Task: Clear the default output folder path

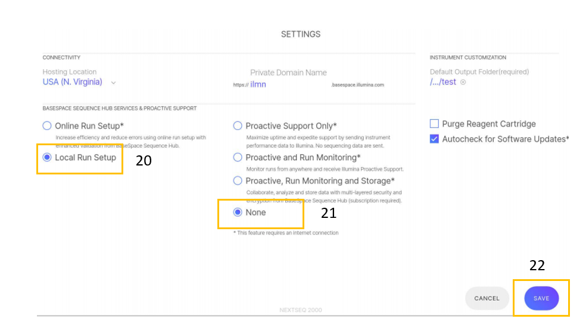Action: 463,82
